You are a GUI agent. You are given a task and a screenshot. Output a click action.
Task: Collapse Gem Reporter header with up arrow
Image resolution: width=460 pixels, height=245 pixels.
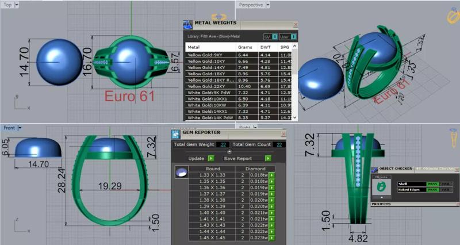(229, 152)
